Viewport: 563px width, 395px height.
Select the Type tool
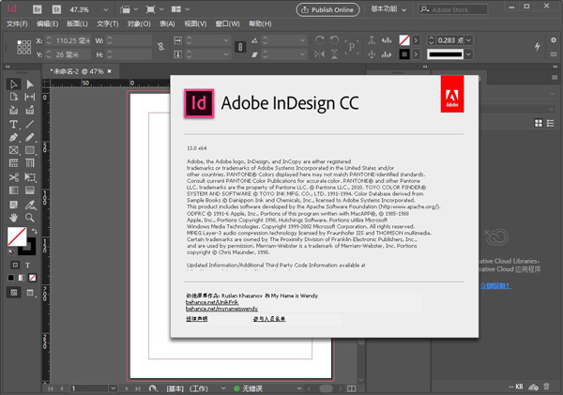coord(14,124)
